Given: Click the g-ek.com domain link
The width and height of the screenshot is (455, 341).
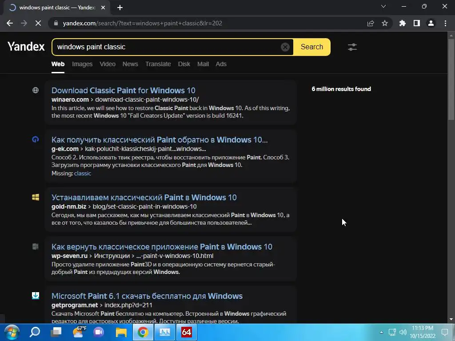Looking at the screenshot, I should coord(65,149).
